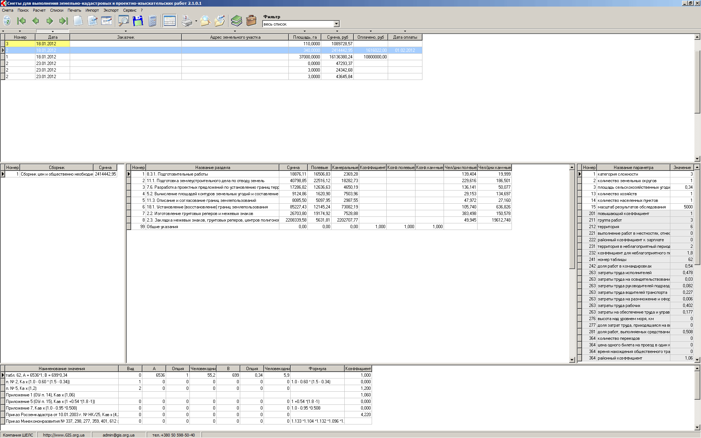This screenshot has width=701, height=438.
Task: Toggle the table layout view button
Action: click(x=169, y=21)
